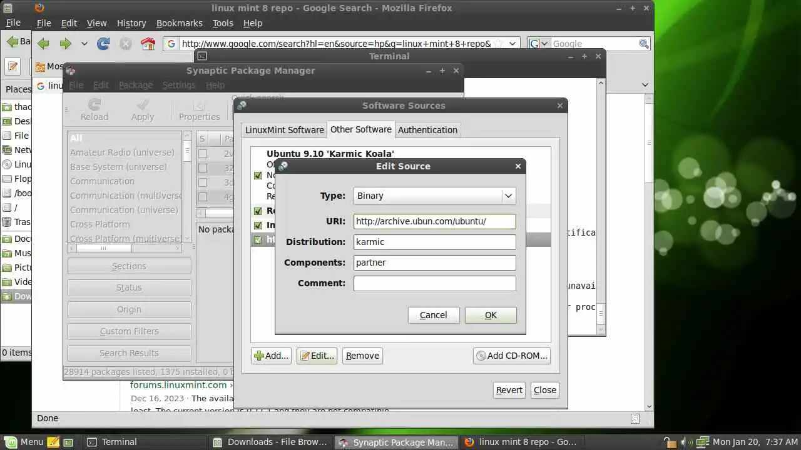801x450 pixels.
Task: Click the Edit... button in Software Sources
Action: coord(317,356)
